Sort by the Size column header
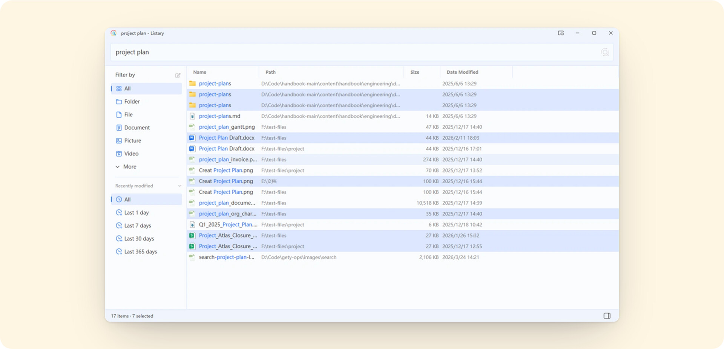Viewport: 724px width, 349px height. click(x=422, y=72)
